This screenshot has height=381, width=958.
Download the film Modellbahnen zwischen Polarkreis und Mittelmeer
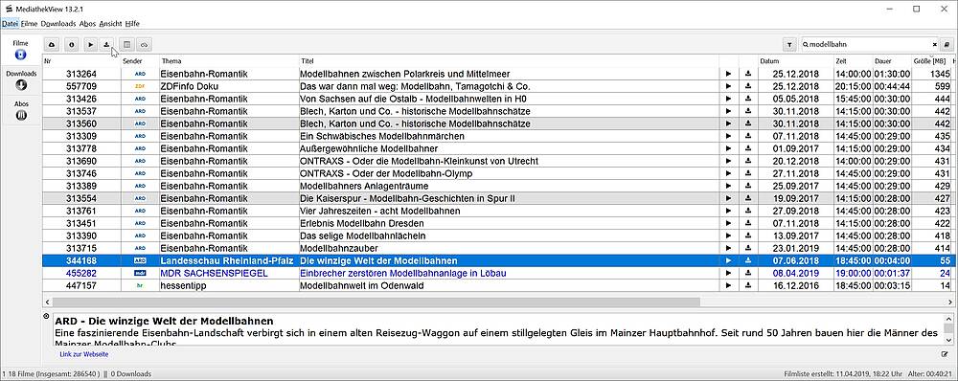(748, 74)
